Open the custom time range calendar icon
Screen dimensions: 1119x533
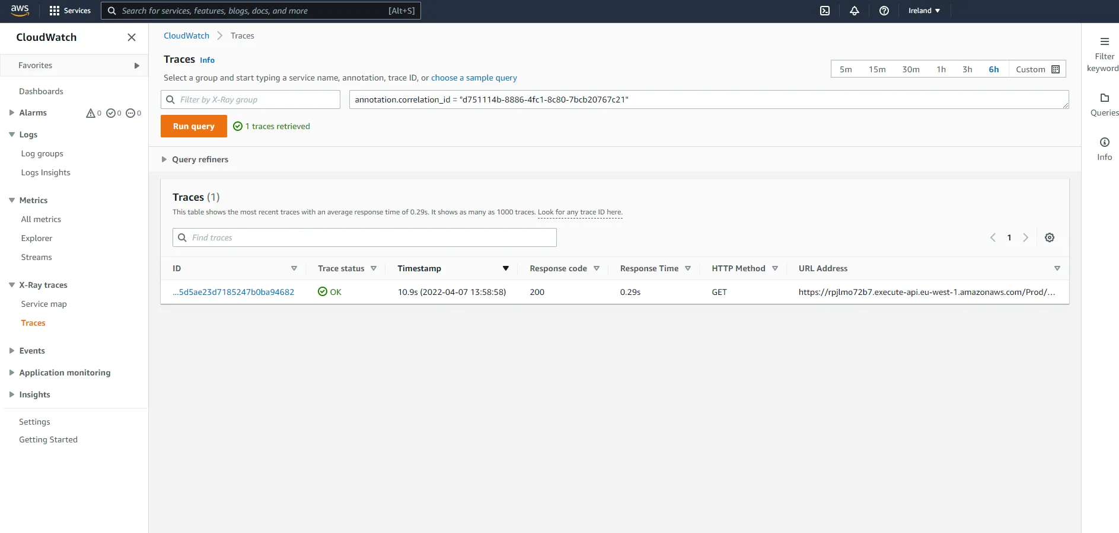point(1055,69)
